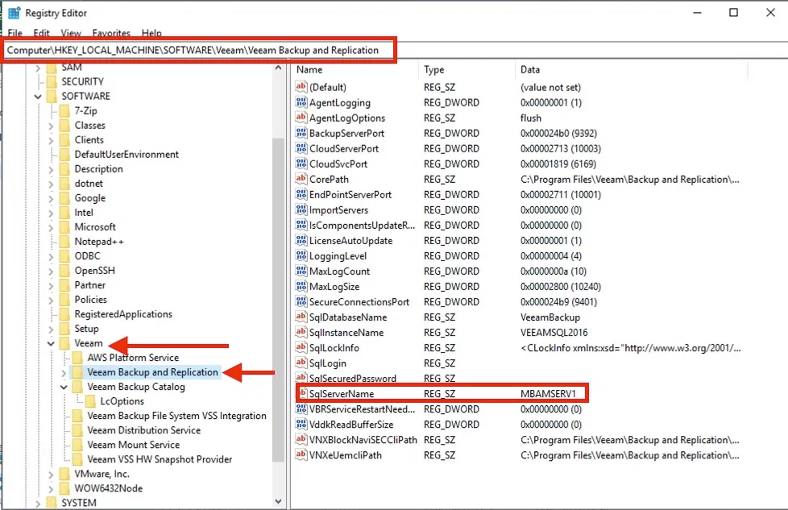Click the folder icon next to 7-Zip
The image size is (788, 510).
click(x=64, y=110)
